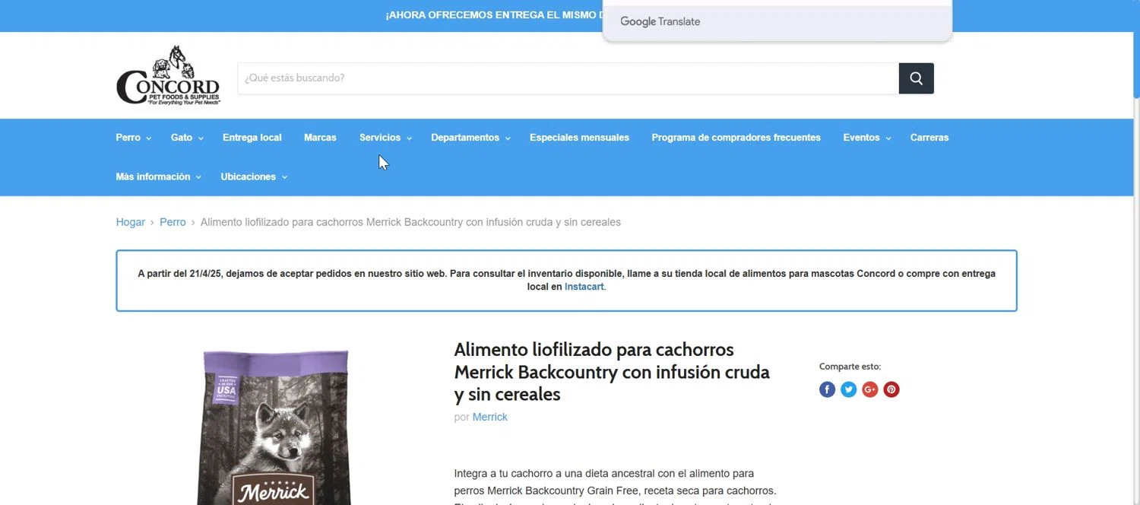Go to Perro breadcrumb link

tap(173, 222)
